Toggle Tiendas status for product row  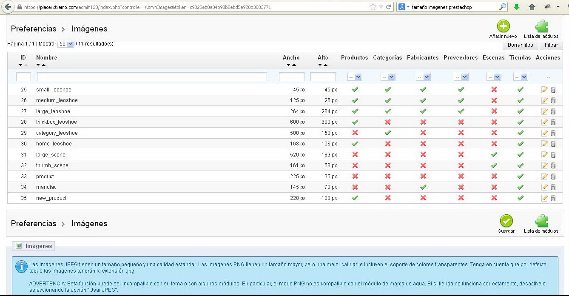[521, 176]
